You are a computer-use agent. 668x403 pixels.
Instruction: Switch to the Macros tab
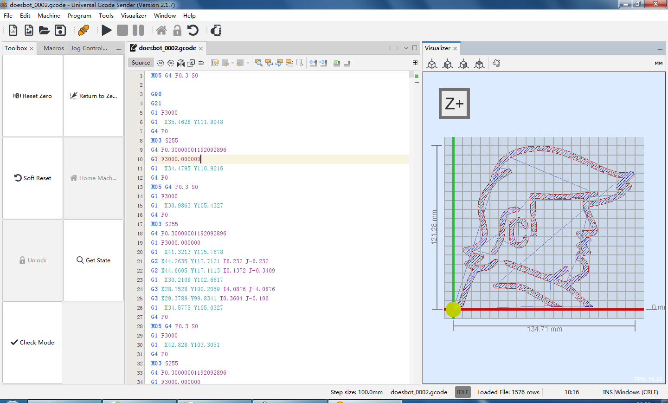pos(54,48)
